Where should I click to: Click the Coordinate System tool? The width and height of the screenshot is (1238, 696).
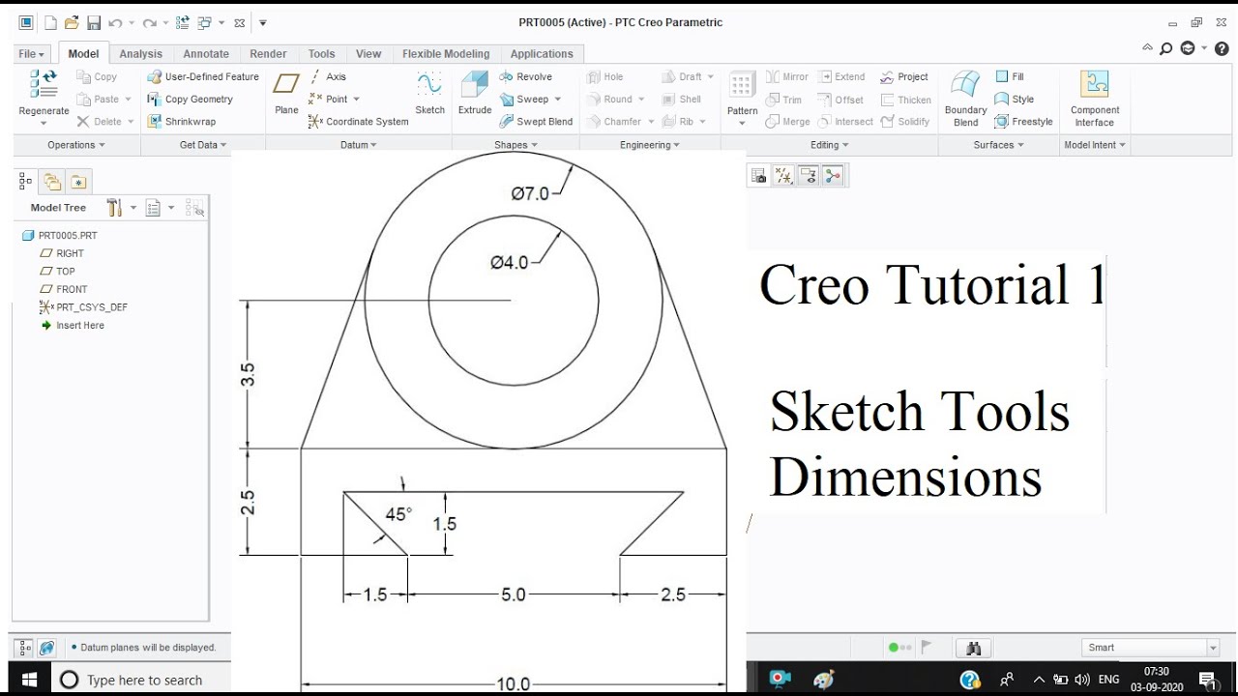(359, 122)
